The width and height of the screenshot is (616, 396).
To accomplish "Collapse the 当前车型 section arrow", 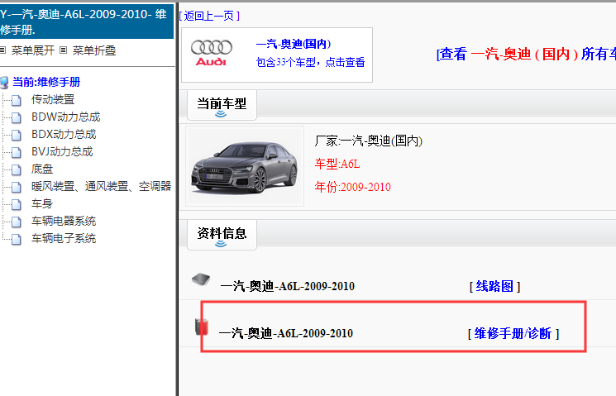I will (x=221, y=114).
